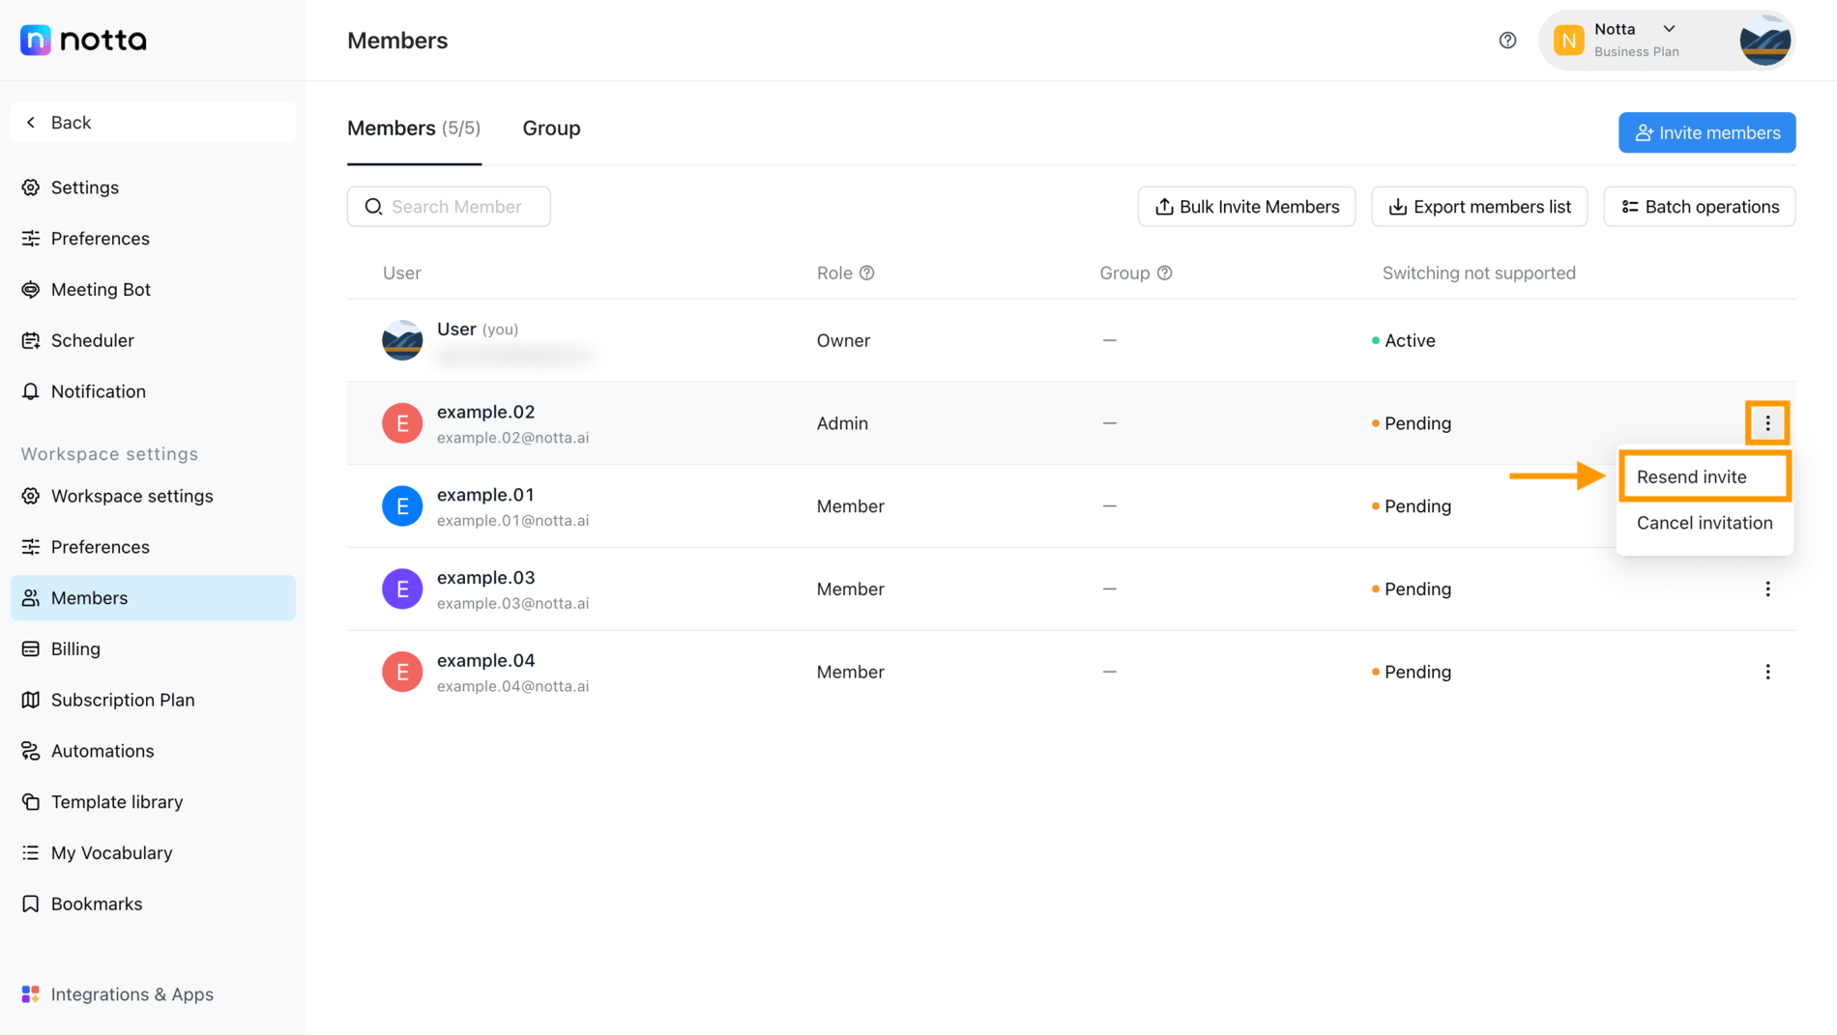This screenshot has width=1837, height=1035.
Task: Click the help question mark icon
Action: 1507,41
